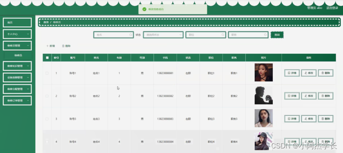Click the 账号 column header

pos(73,58)
